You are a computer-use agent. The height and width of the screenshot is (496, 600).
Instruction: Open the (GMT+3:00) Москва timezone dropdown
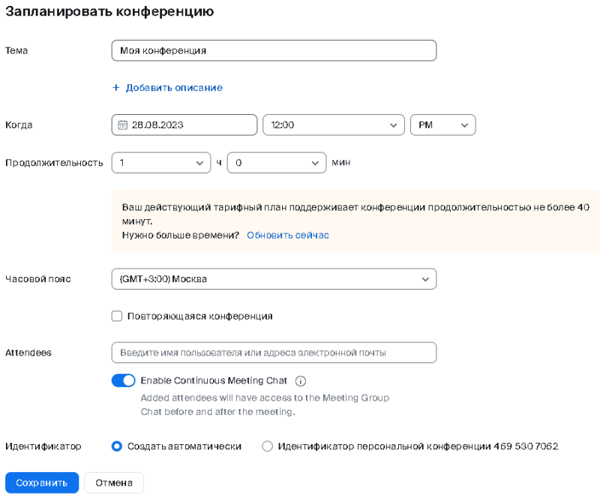pos(274,279)
